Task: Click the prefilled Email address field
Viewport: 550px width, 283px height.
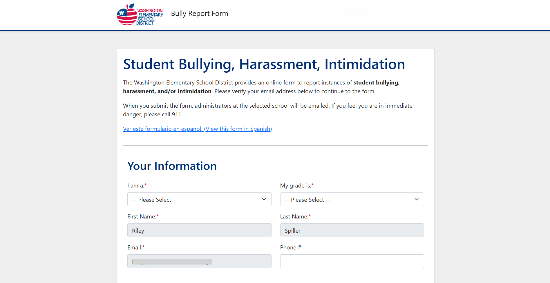Action: 199,261
